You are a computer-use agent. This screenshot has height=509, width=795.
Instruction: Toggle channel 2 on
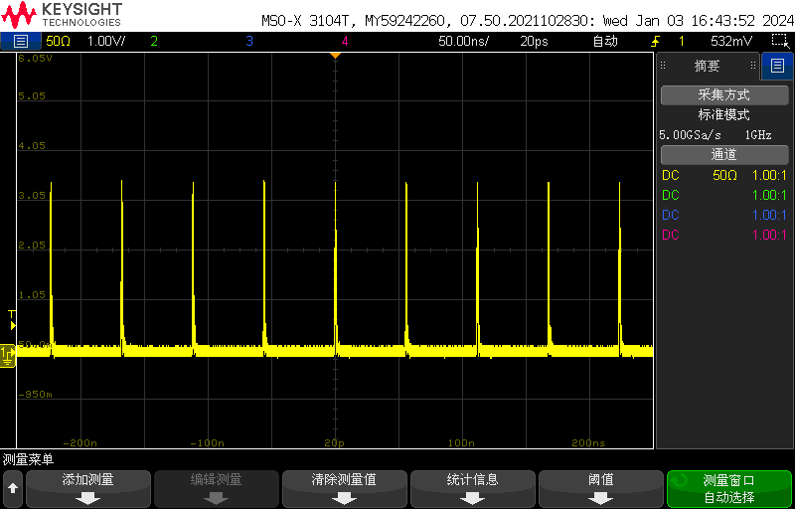coord(153,41)
